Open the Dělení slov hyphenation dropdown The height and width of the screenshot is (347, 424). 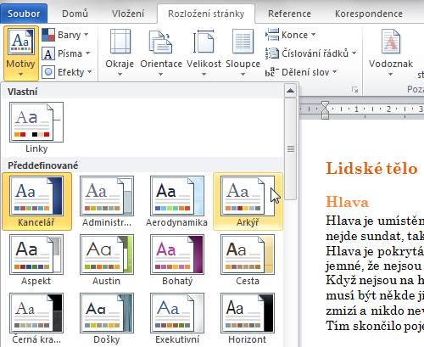click(x=301, y=72)
